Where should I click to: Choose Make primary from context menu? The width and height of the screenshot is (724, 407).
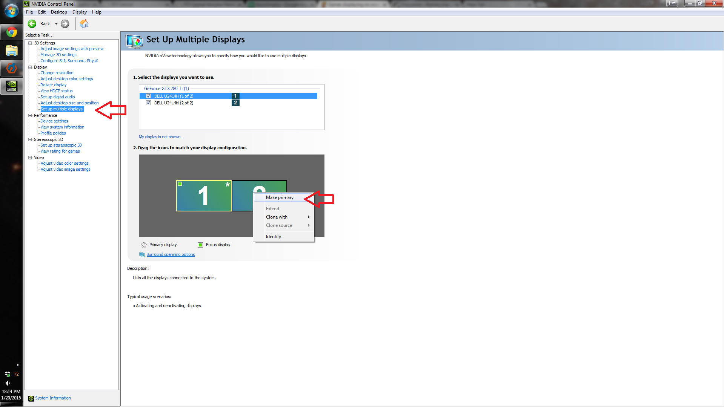[x=284, y=197]
